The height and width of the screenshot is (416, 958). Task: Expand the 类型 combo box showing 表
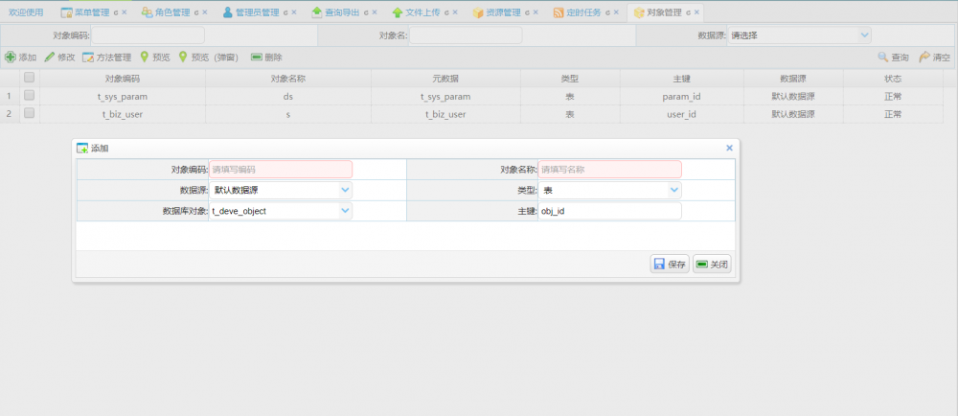tap(673, 190)
